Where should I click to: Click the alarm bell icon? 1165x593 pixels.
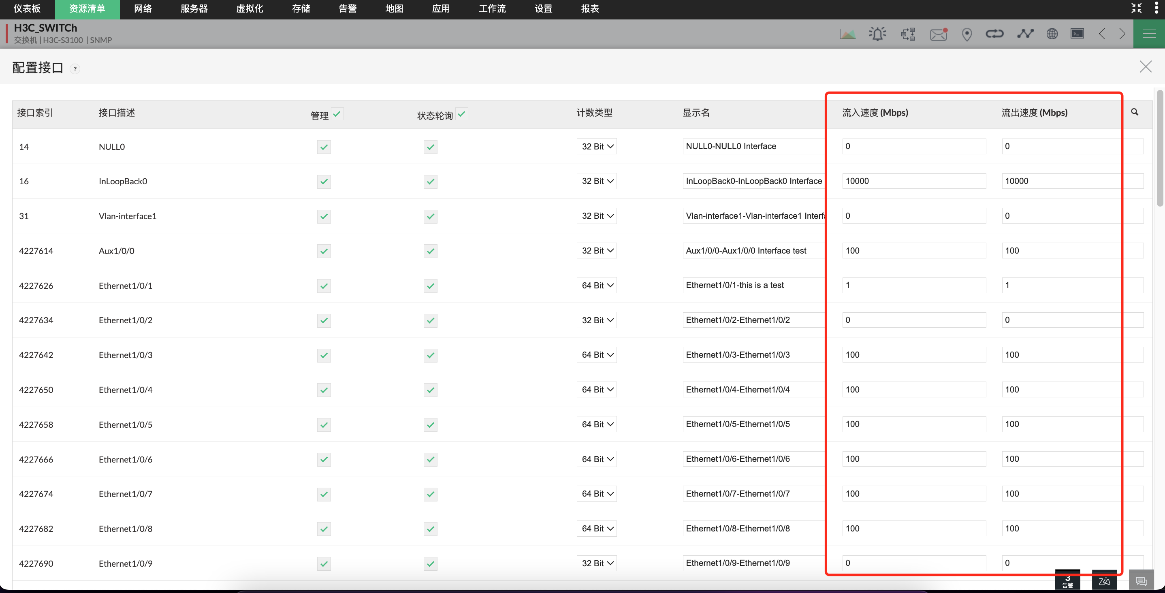click(877, 34)
